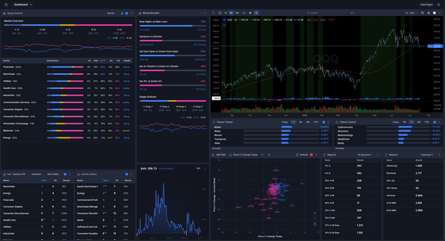Screen dimensions: 445x241
Task: Select the 1W timeframe on chart
Action: coord(237,13)
